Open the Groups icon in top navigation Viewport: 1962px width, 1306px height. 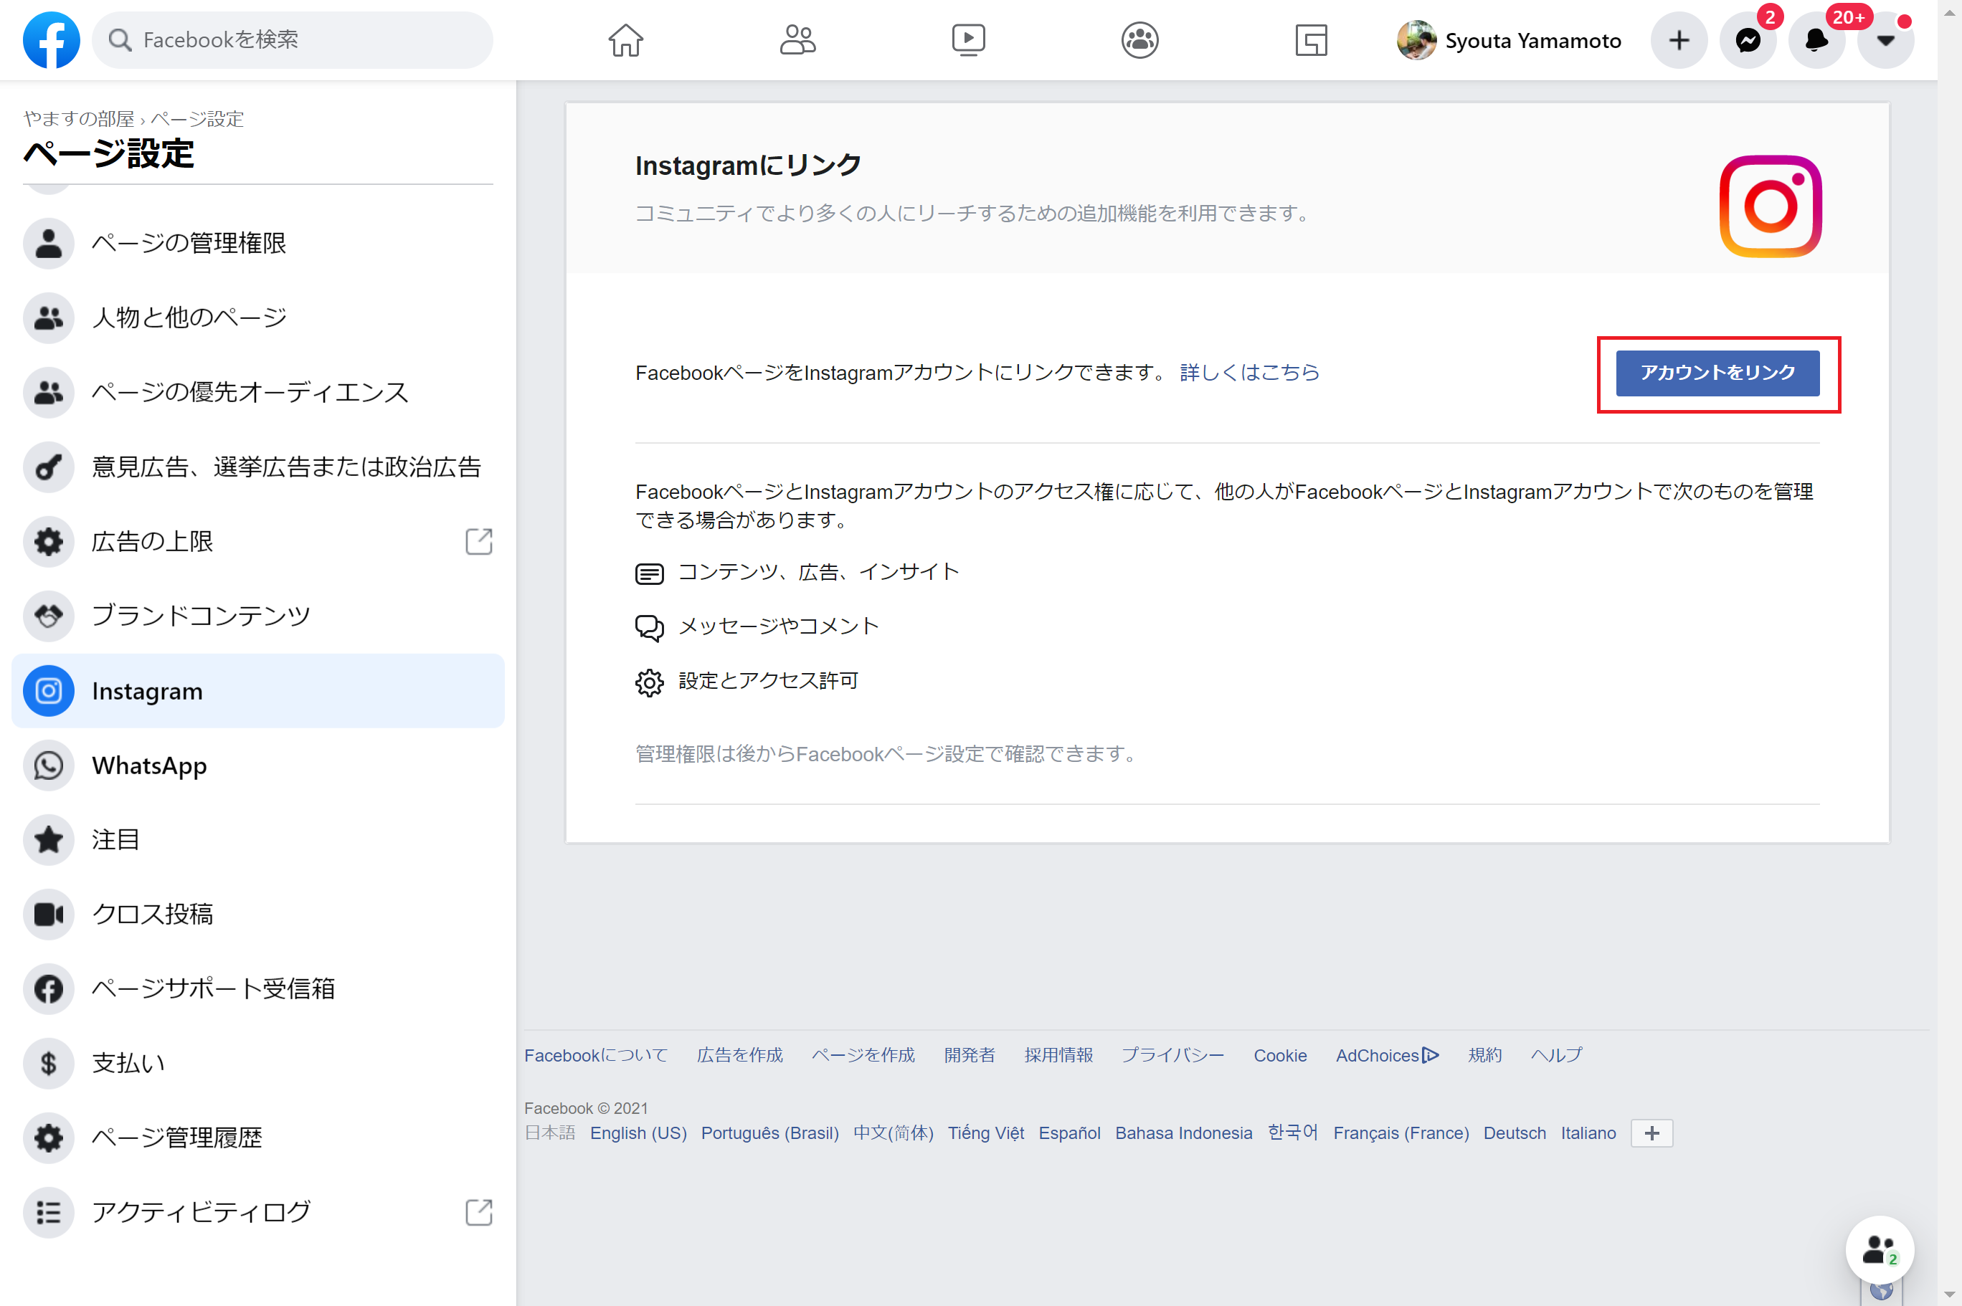click(x=1139, y=40)
